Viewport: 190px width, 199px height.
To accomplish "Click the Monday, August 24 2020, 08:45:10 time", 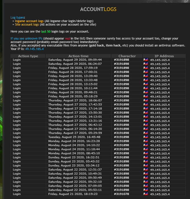I will coord(74,153).
